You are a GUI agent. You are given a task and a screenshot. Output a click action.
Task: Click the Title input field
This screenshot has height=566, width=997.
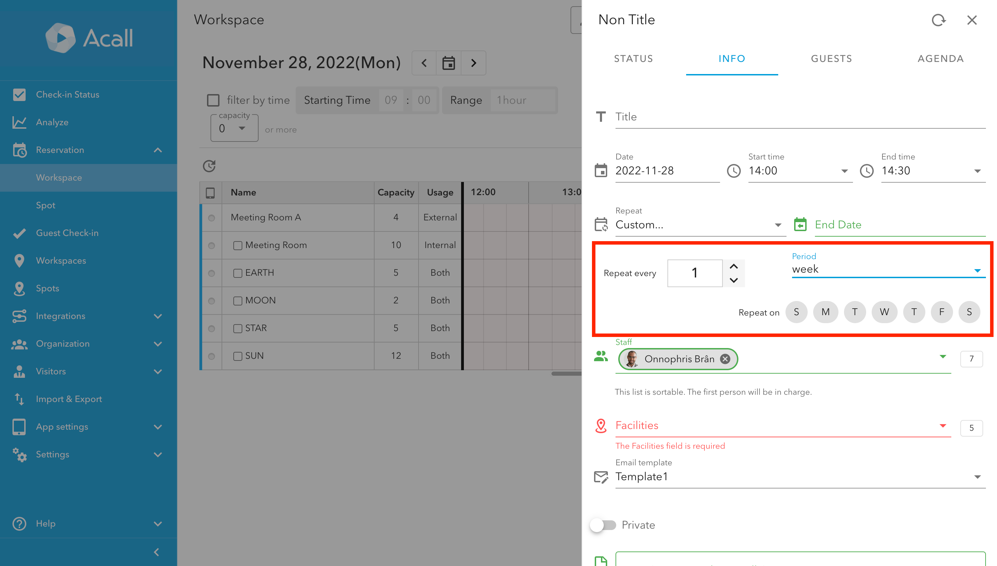tap(800, 117)
